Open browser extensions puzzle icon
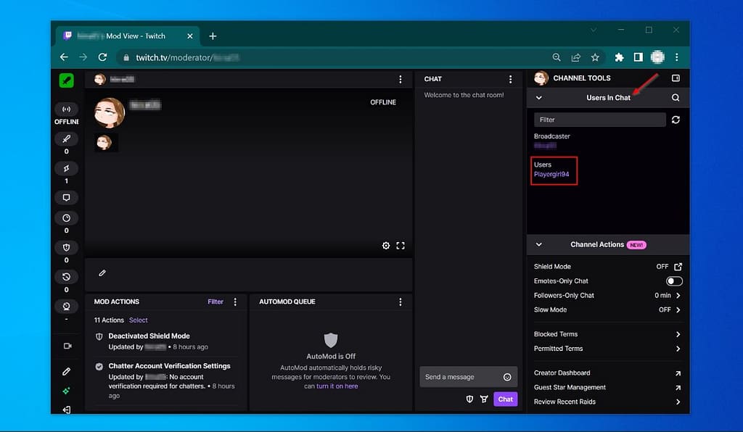This screenshot has width=743, height=432. (x=619, y=57)
